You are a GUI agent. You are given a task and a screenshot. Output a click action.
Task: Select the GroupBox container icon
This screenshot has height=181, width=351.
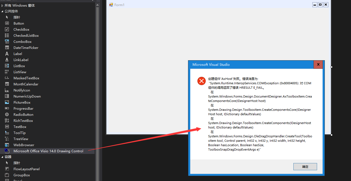coord(7,175)
